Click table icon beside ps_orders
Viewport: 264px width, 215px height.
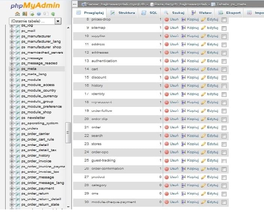[x=17, y=129]
